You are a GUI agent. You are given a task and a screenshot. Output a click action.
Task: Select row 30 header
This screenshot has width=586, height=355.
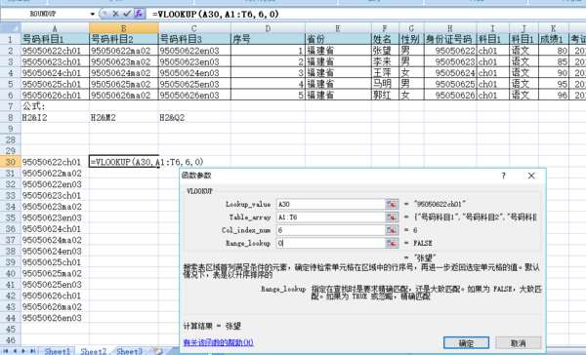[11, 162]
